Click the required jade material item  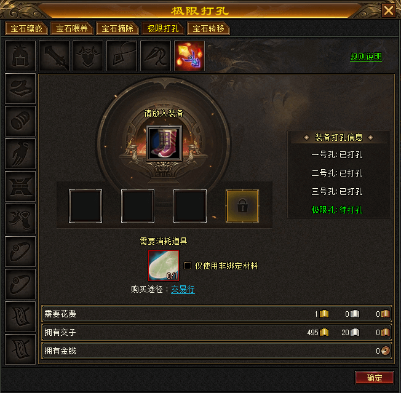[x=164, y=266]
